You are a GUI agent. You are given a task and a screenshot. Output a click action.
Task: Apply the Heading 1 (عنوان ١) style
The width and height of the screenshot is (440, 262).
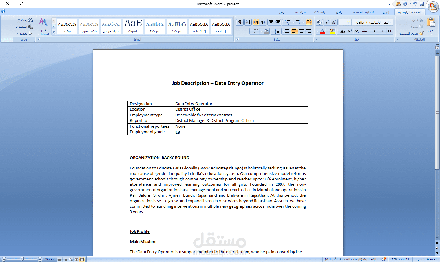[x=177, y=27]
